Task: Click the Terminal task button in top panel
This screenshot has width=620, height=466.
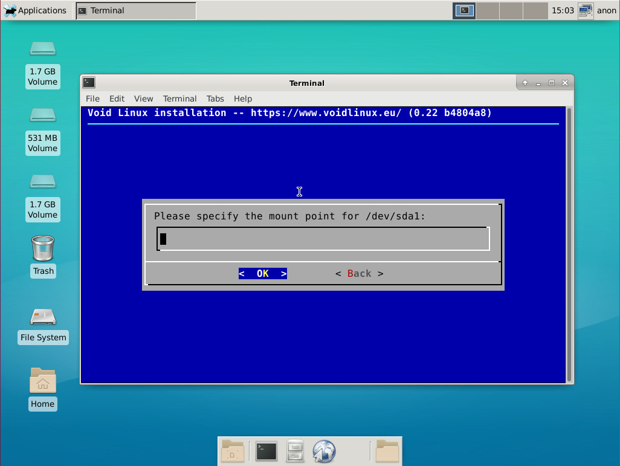Action: tap(136, 11)
